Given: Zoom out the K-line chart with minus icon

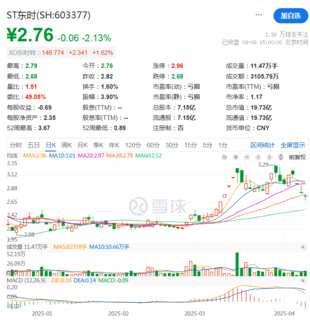Looking at the screenshot, I should tap(247, 157).
